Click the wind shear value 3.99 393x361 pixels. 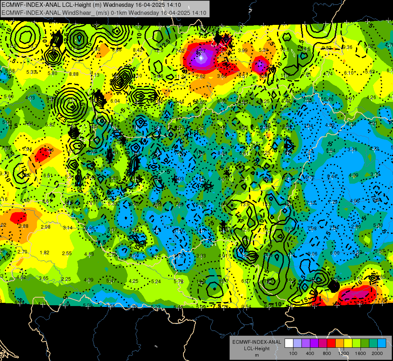click(x=242, y=51)
